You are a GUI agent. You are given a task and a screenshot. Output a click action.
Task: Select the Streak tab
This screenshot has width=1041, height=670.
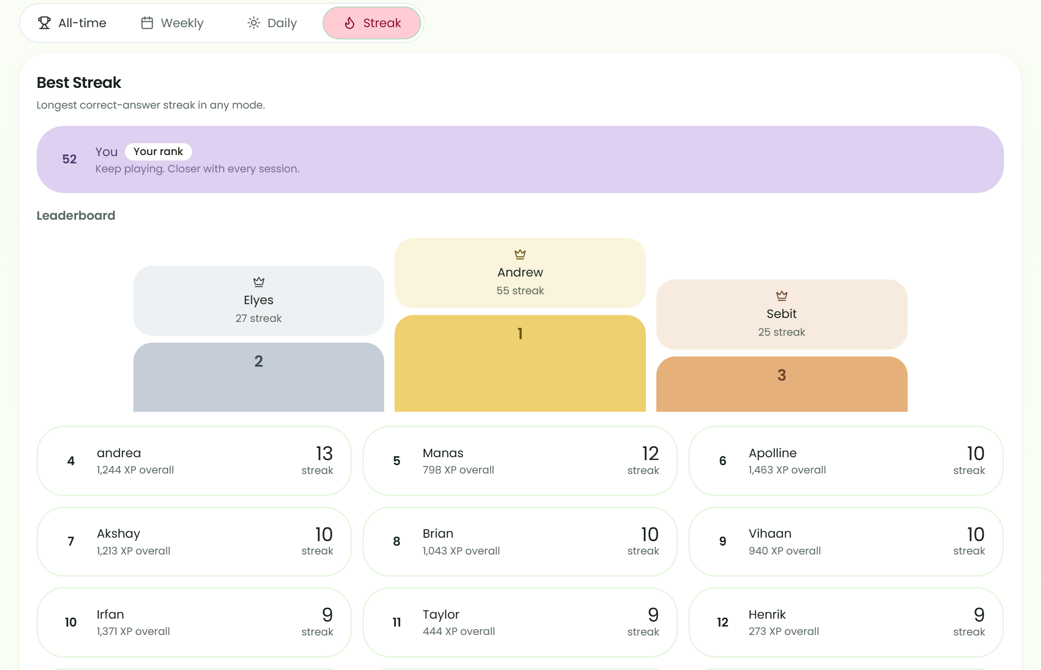[372, 23]
